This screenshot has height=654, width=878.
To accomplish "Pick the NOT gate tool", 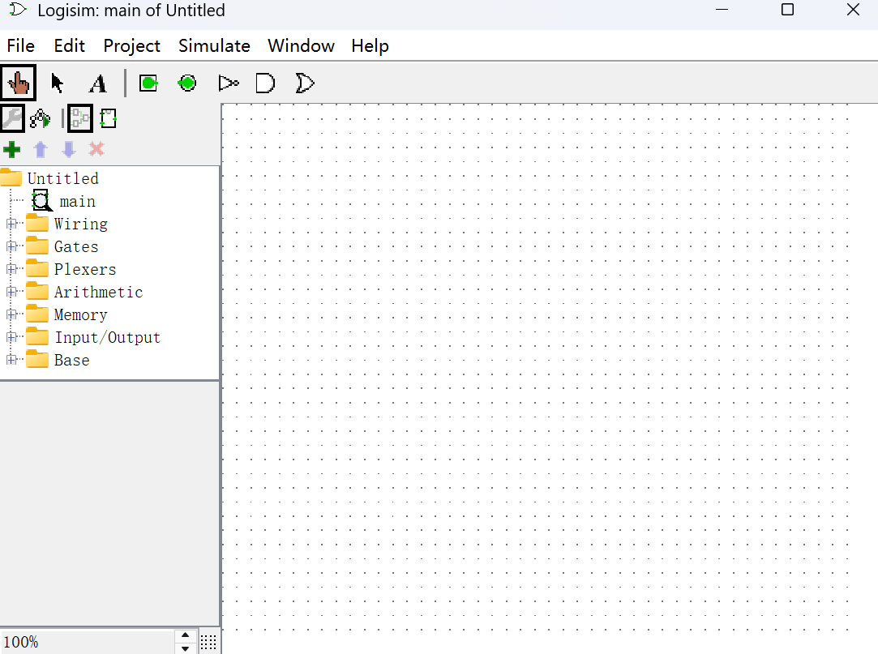I will point(229,83).
